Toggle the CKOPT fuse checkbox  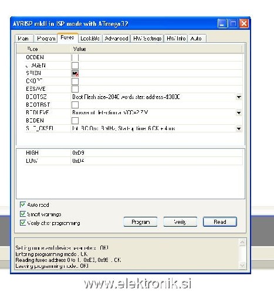coord(75,81)
